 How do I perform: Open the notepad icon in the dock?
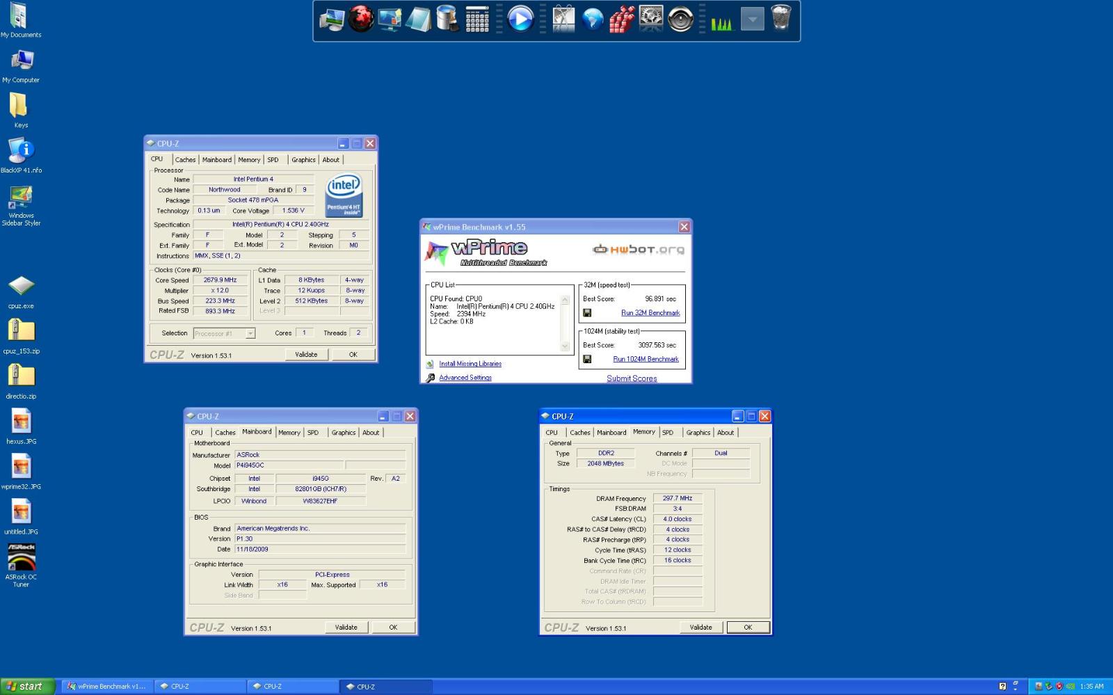point(418,19)
